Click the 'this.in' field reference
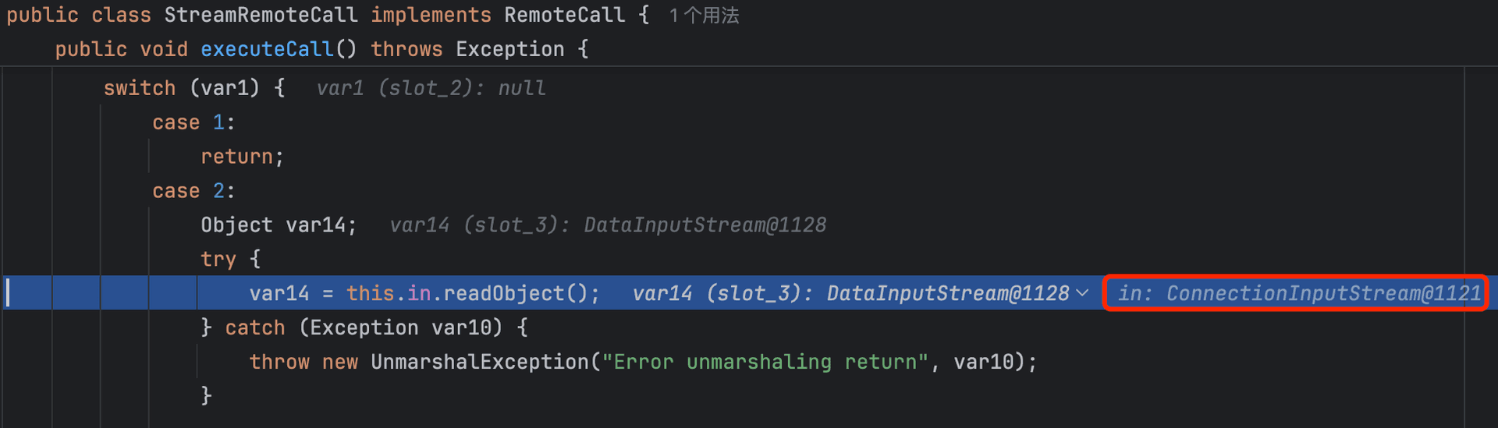 [389, 293]
